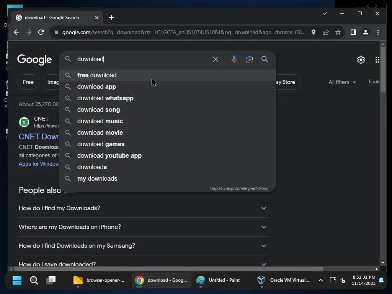
Task: Open browser-opener folder in taskbar
Action: 99,280
